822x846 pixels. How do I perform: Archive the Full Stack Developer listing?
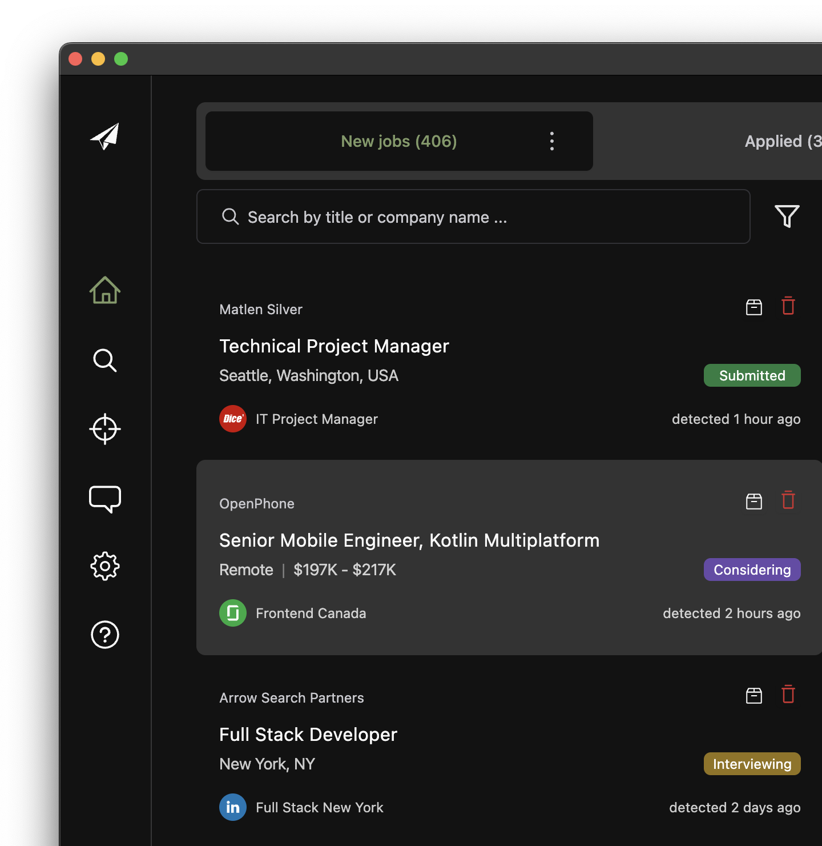(x=753, y=695)
